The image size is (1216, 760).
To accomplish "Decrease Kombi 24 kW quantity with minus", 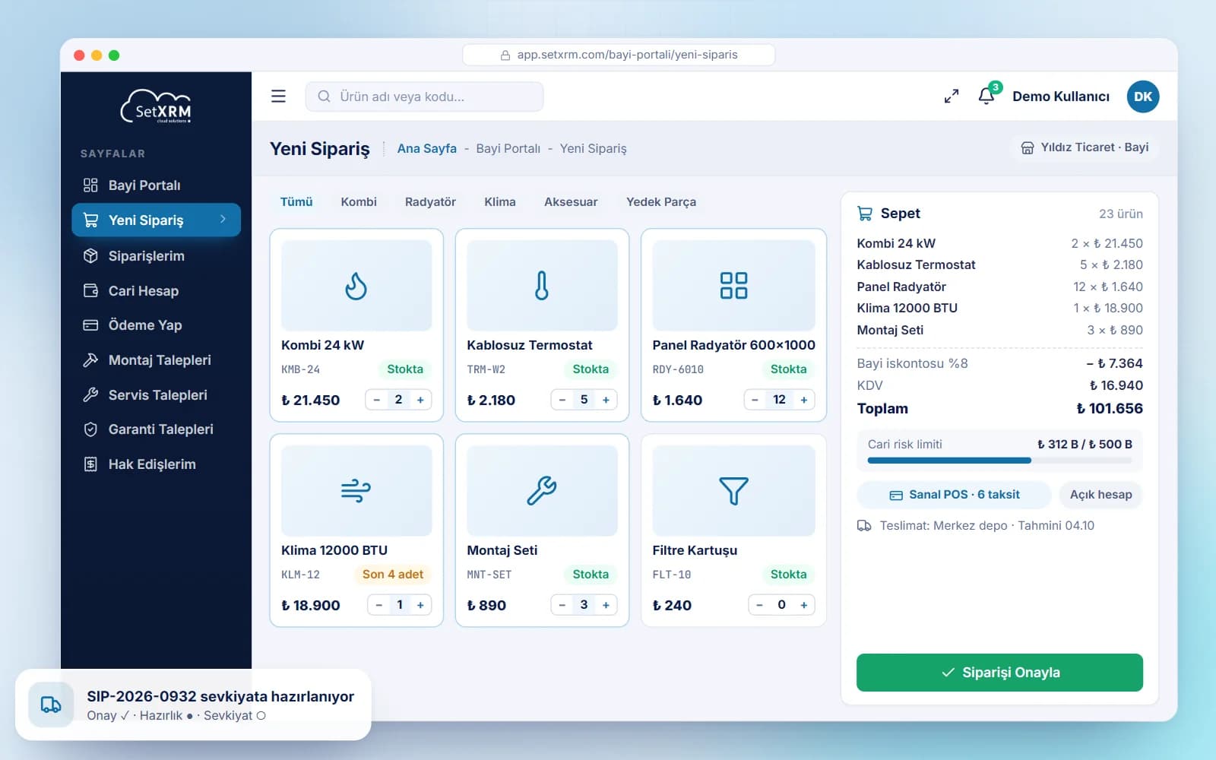I will (x=376, y=400).
